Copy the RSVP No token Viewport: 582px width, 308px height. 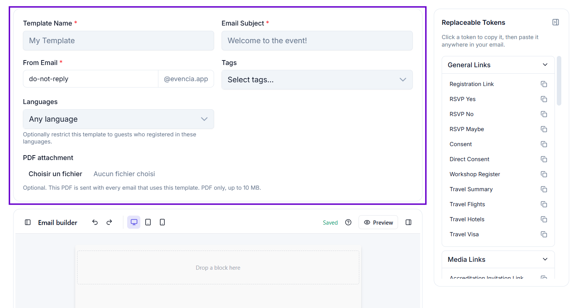point(544,114)
